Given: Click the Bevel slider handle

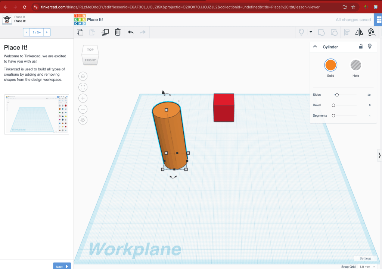Looking at the screenshot, I should tap(333, 105).
